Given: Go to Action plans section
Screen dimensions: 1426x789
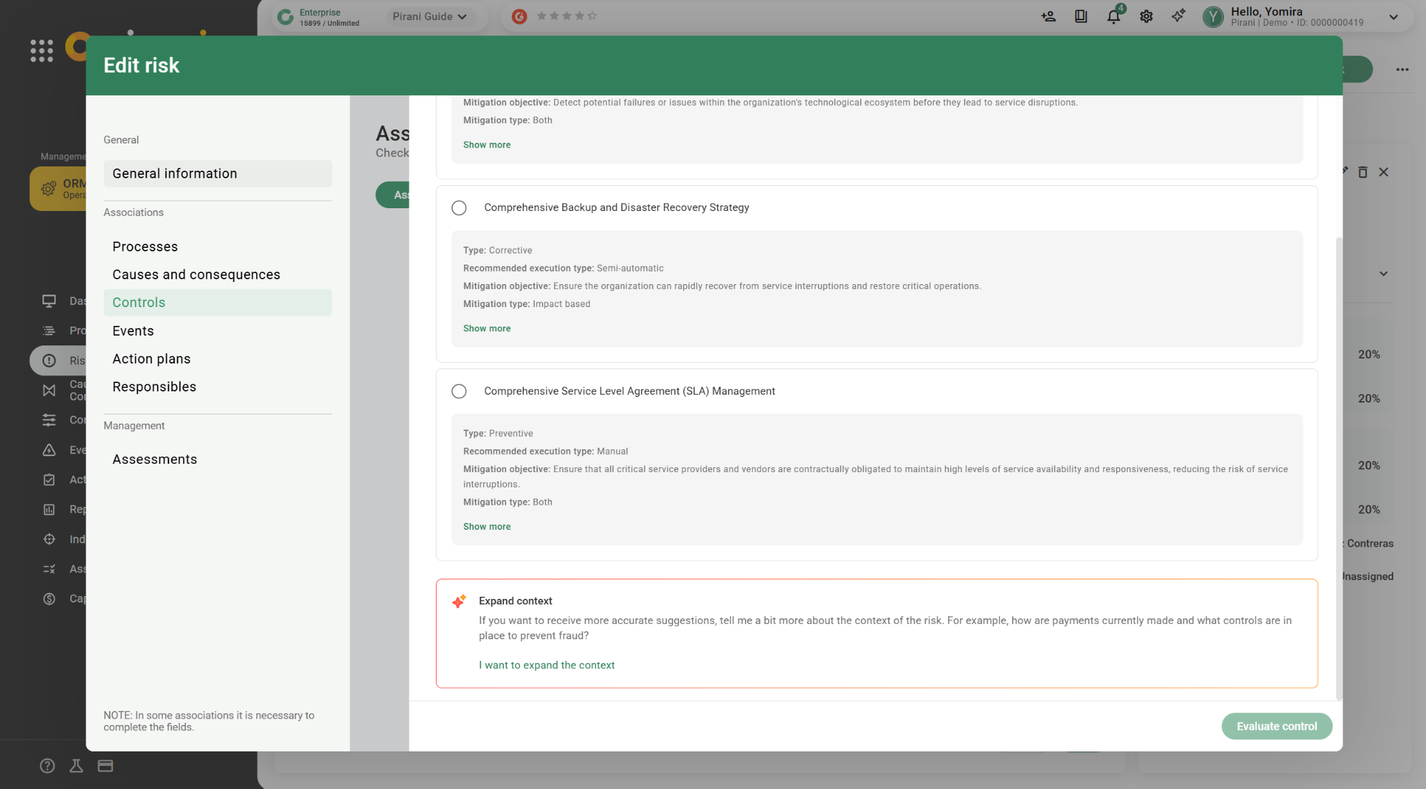Looking at the screenshot, I should pyautogui.click(x=151, y=359).
